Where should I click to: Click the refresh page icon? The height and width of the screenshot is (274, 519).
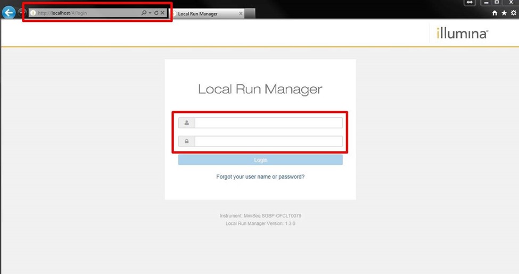click(x=156, y=13)
